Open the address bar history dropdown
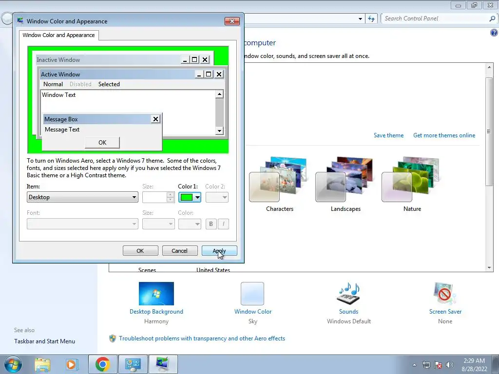 (360, 19)
